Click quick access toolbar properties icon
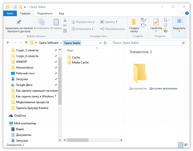This screenshot has width=193, height=151. coord(15,7)
